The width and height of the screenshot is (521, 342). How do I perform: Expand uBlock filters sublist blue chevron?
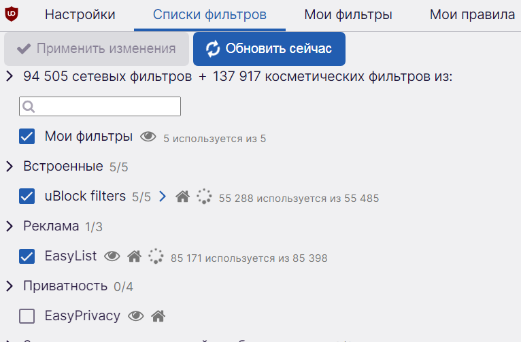[163, 196]
